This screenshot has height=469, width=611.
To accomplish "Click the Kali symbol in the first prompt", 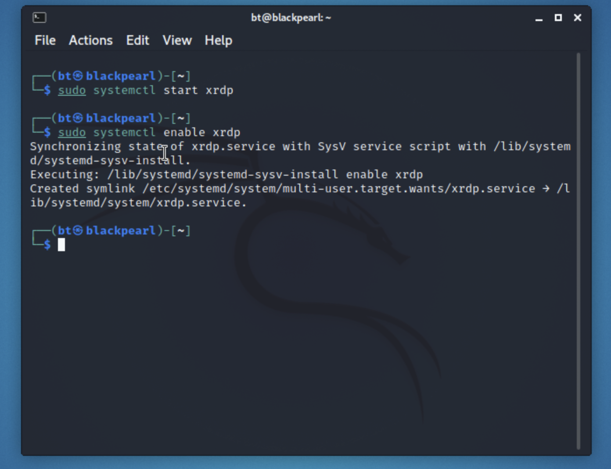I will [78, 76].
